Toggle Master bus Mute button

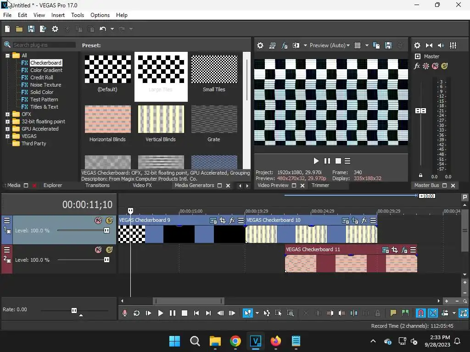pos(435,66)
